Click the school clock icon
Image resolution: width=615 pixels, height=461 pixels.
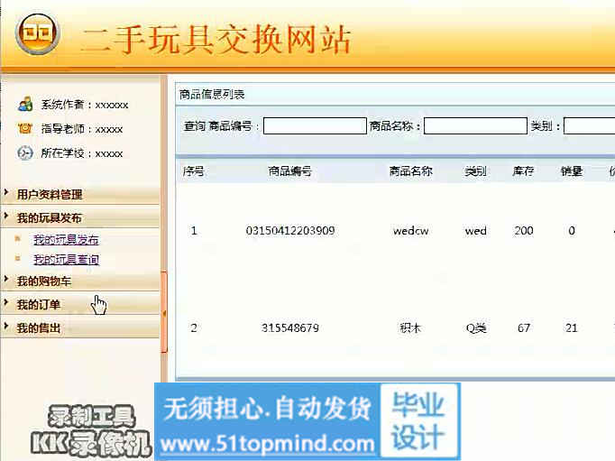tap(25, 153)
